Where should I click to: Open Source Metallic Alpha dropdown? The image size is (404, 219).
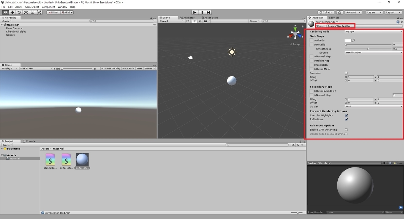pyautogui.click(x=374, y=53)
